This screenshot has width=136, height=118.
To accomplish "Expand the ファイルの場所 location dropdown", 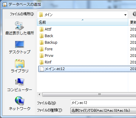I will pyautogui.click(x=125, y=15).
